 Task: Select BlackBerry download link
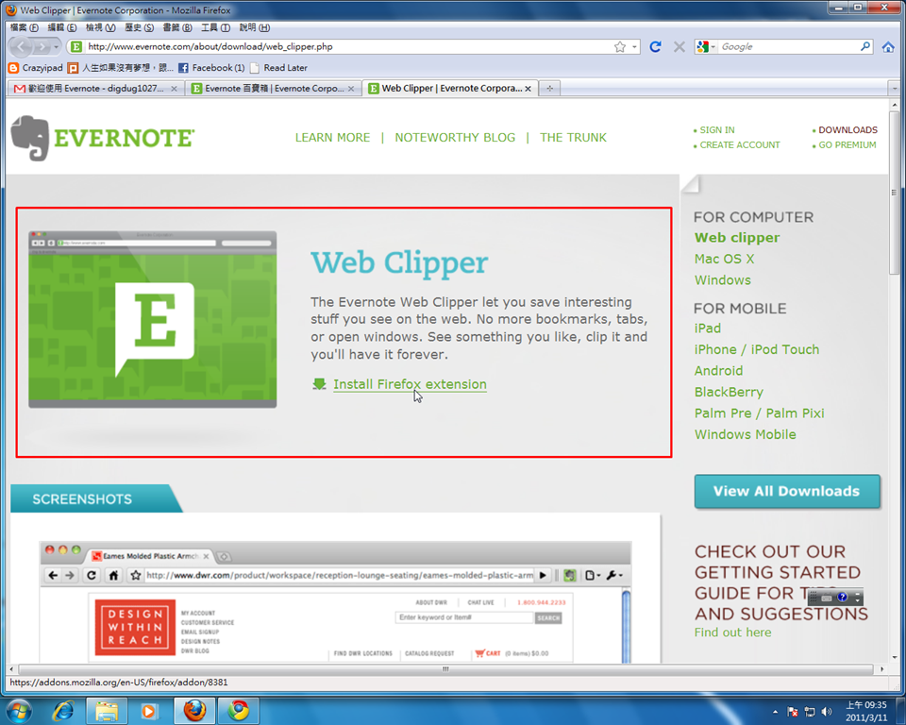(729, 393)
